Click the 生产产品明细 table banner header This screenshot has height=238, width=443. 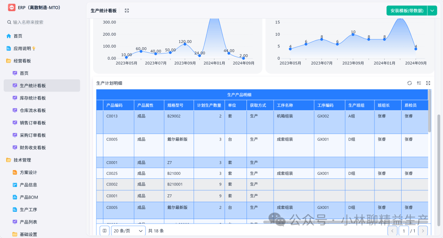coord(262,95)
